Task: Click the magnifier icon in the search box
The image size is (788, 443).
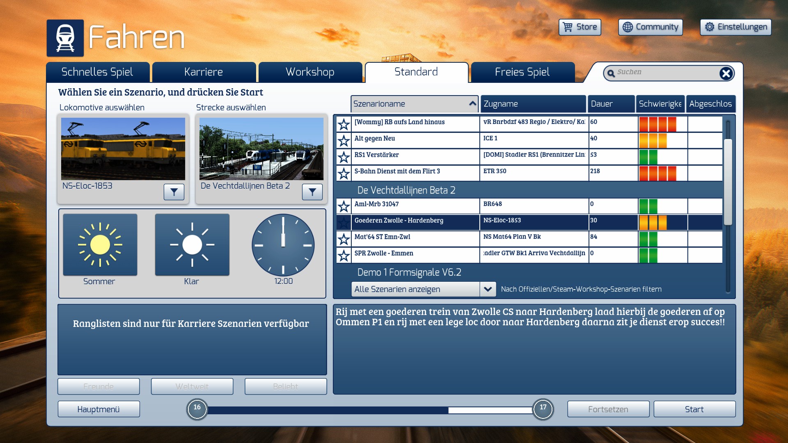Action: tap(611, 73)
